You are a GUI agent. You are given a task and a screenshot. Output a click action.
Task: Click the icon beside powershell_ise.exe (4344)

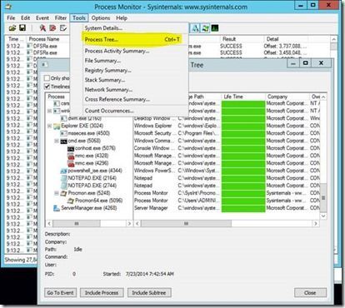(64, 171)
